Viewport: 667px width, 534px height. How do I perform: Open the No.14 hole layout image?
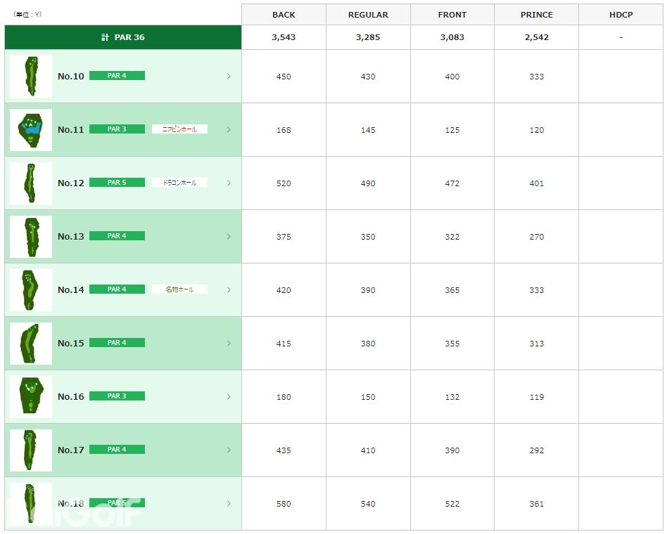pyautogui.click(x=31, y=289)
